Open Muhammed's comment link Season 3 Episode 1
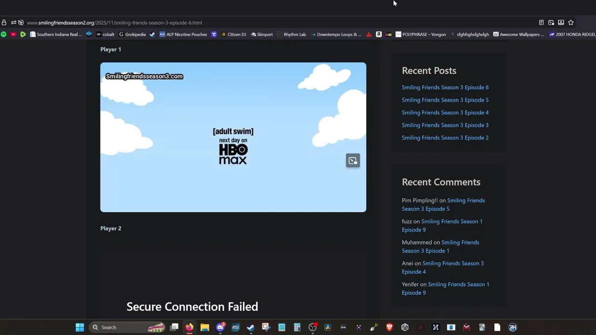 pos(440,247)
